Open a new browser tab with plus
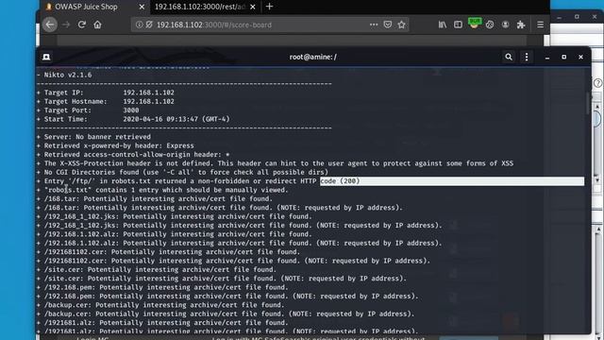 [x=269, y=7]
